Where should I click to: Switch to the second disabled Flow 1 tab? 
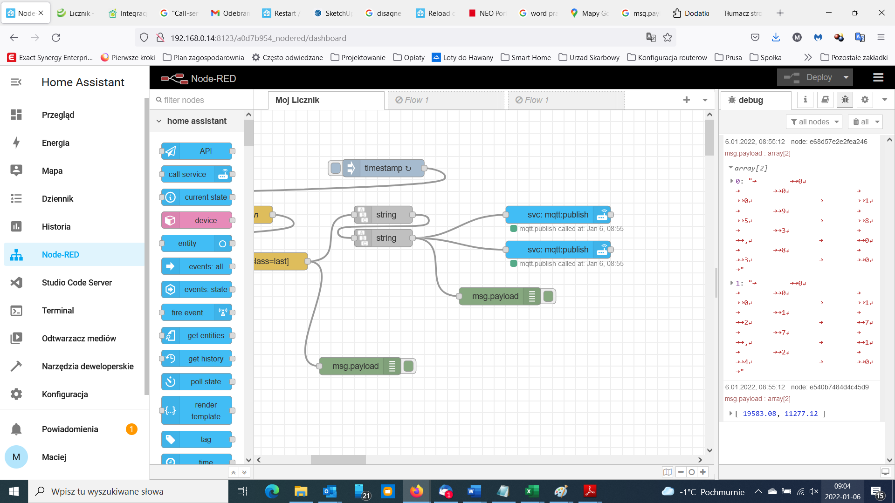pos(566,100)
